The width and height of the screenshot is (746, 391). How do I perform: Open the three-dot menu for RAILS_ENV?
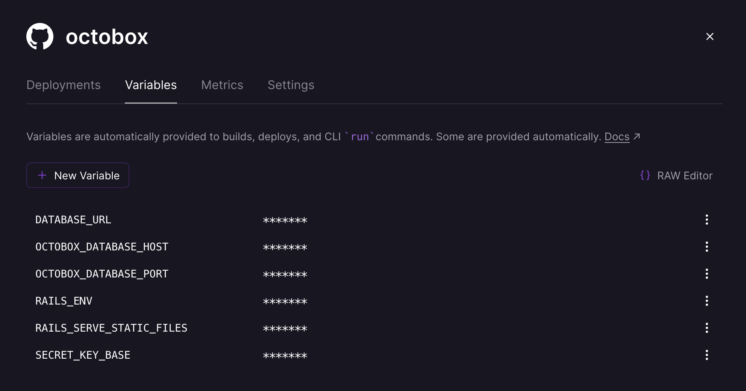707,301
